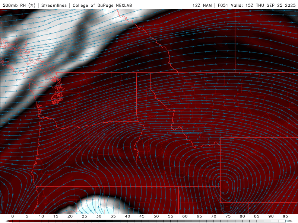Click the '30' value on the color scale
This screenshot has width=298, height=223.
(x=99, y=216)
